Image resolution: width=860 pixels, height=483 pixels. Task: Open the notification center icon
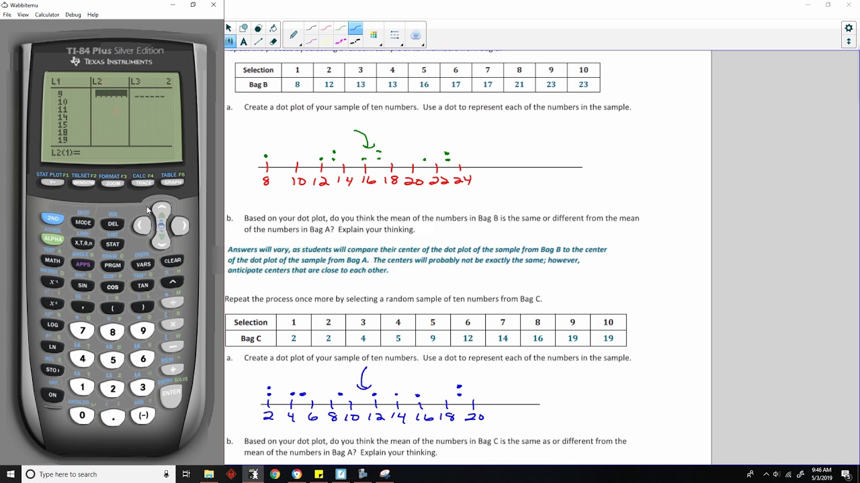tap(846, 474)
